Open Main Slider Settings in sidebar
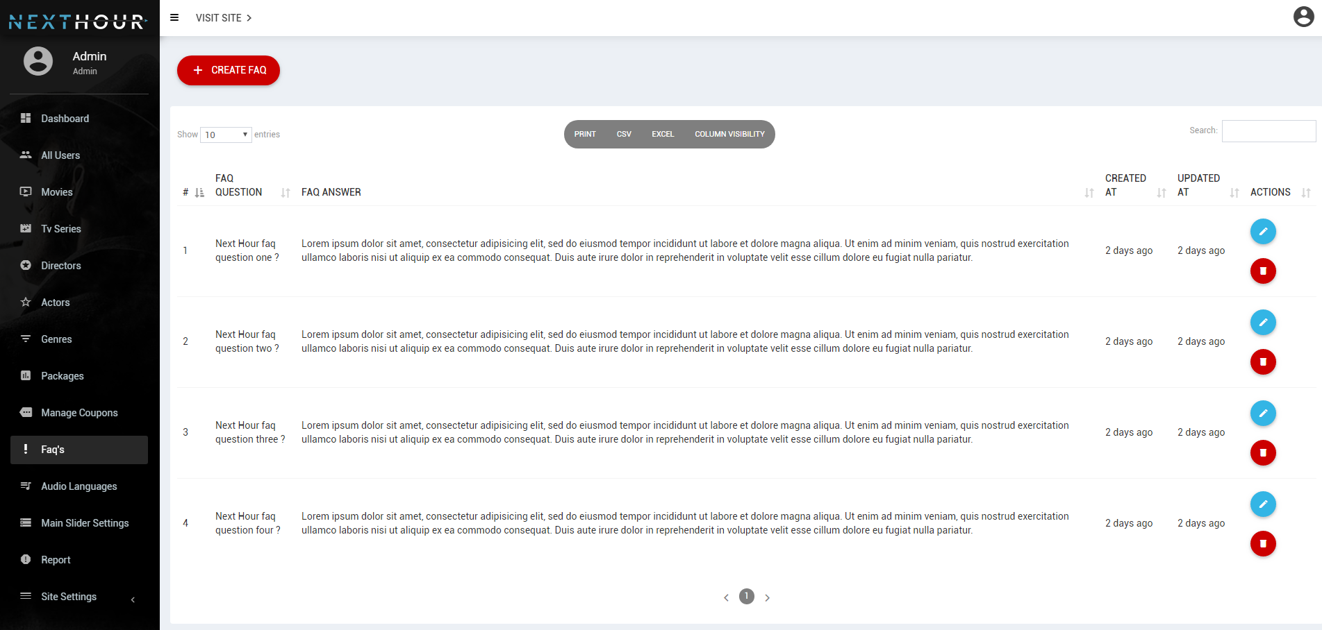The height and width of the screenshot is (630, 1322). point(79,523)
